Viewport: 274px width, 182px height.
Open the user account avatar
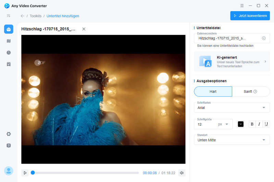click(x=9, y=171)
